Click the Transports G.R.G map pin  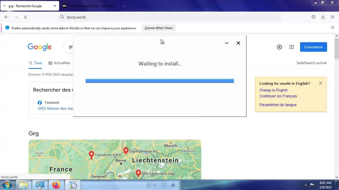91,155
